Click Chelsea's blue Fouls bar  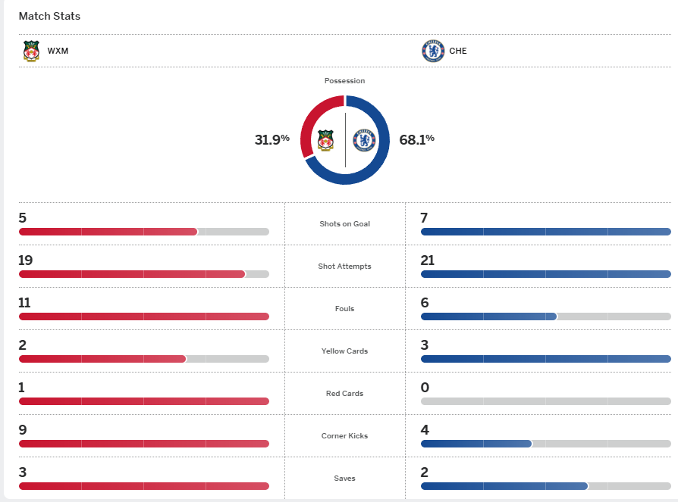click(488, 316)
